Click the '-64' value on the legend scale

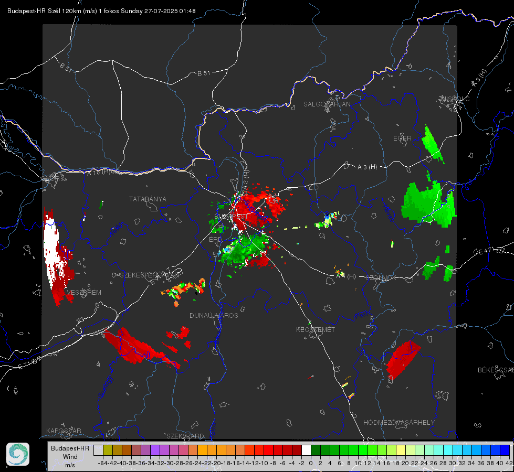pos(103,463)
